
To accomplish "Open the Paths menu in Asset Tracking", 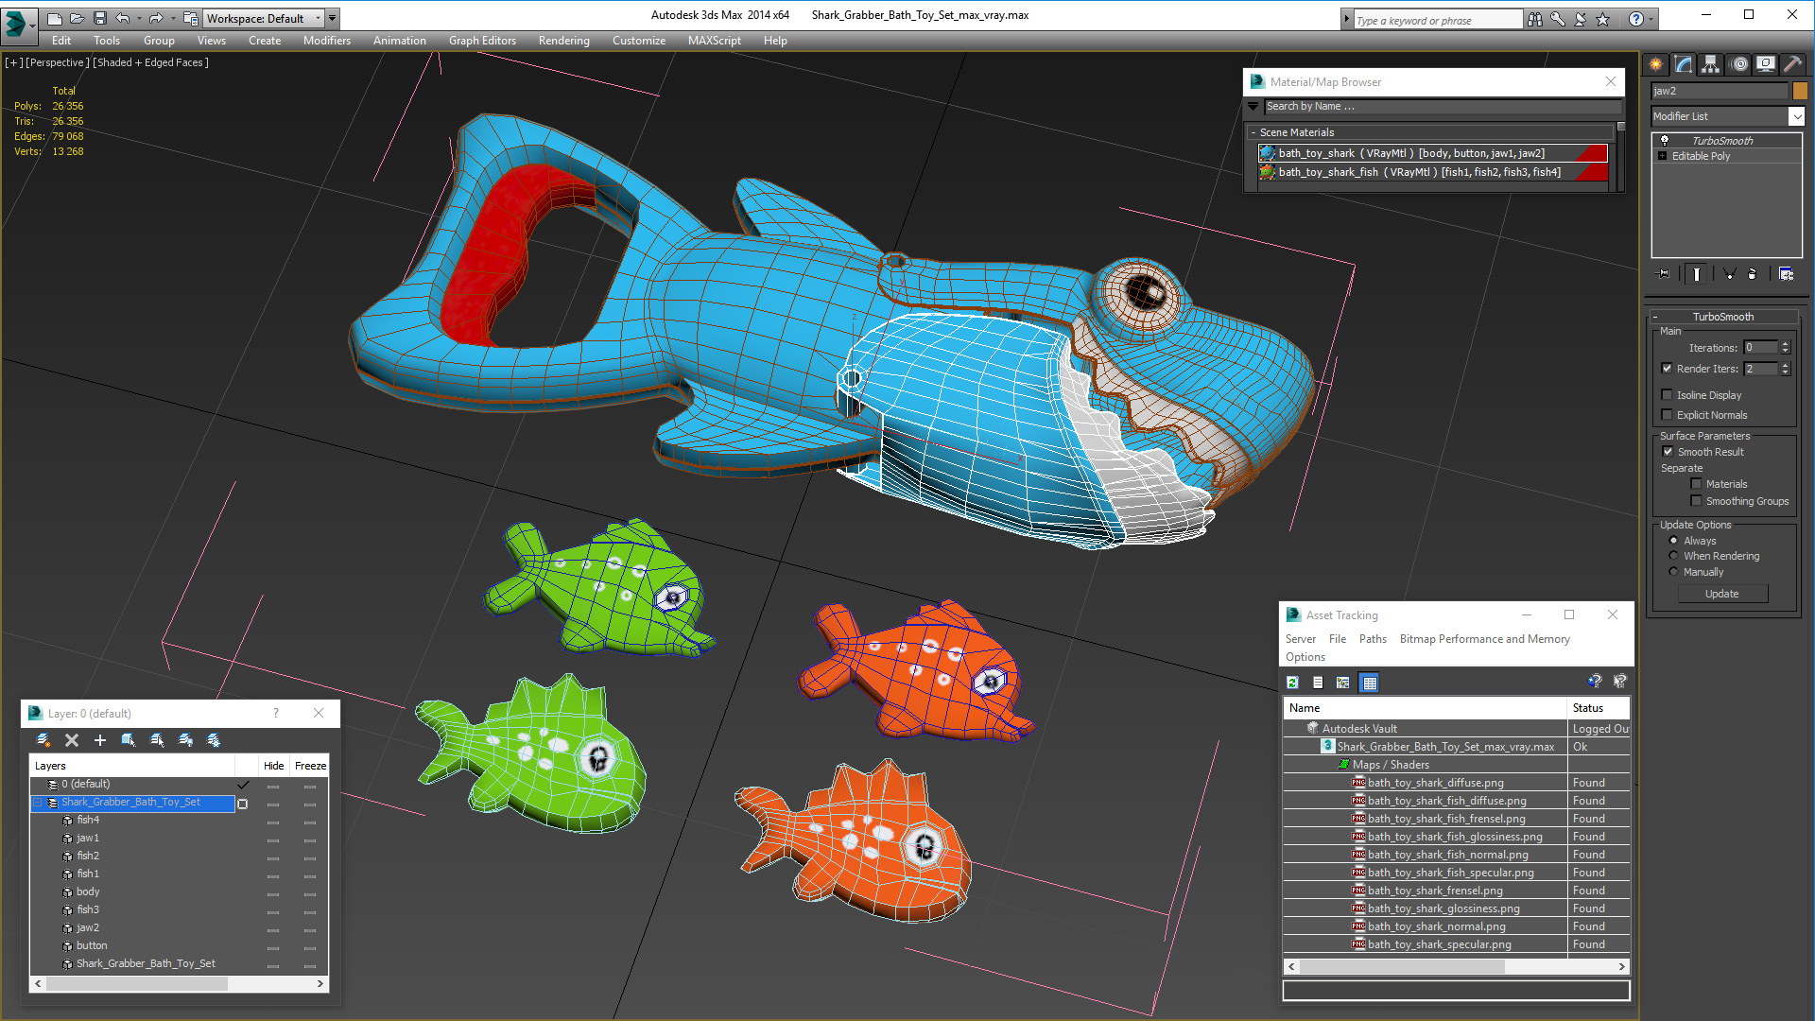I will coord(1373,639).
